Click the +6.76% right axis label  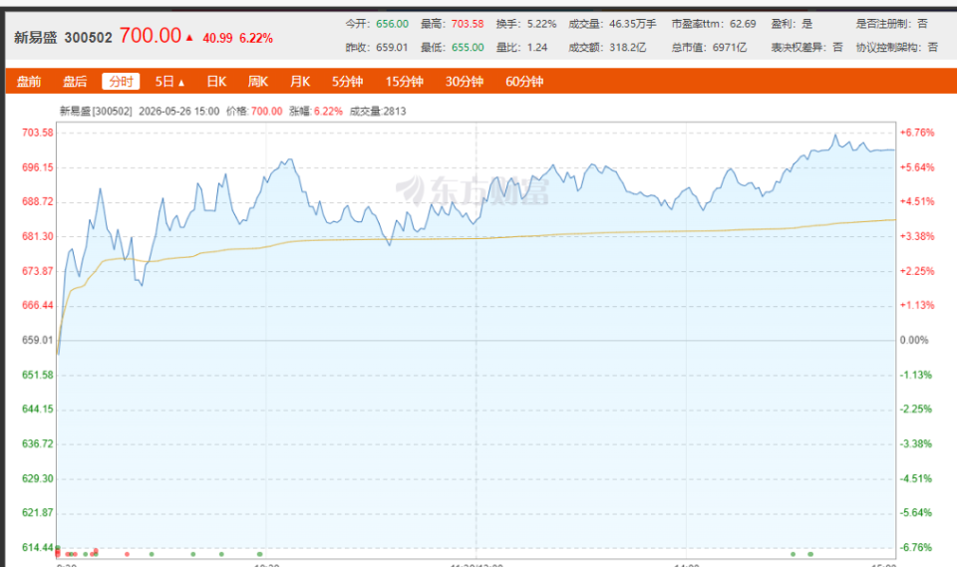point(917,133)
